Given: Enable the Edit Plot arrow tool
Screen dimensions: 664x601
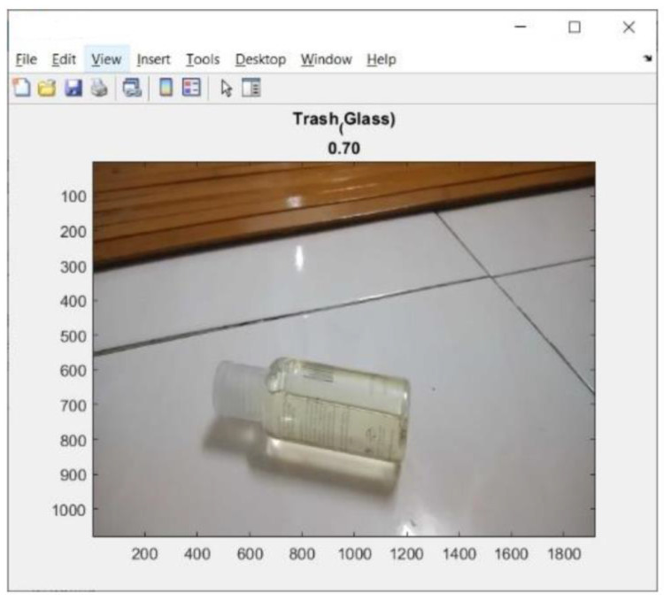Looking at the screenshot, I should pos(226,88).
